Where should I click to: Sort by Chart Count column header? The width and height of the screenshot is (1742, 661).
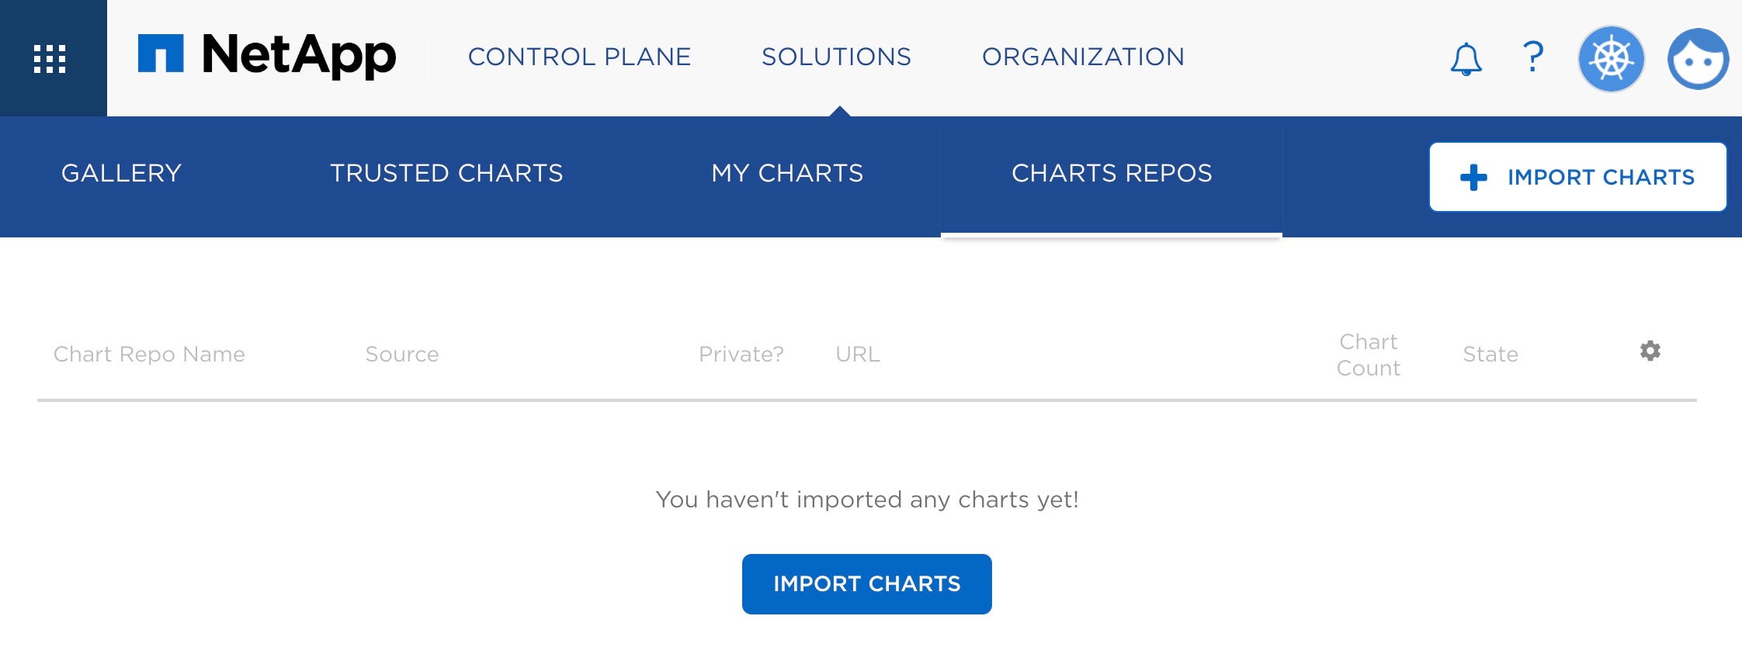point(1369,355)
